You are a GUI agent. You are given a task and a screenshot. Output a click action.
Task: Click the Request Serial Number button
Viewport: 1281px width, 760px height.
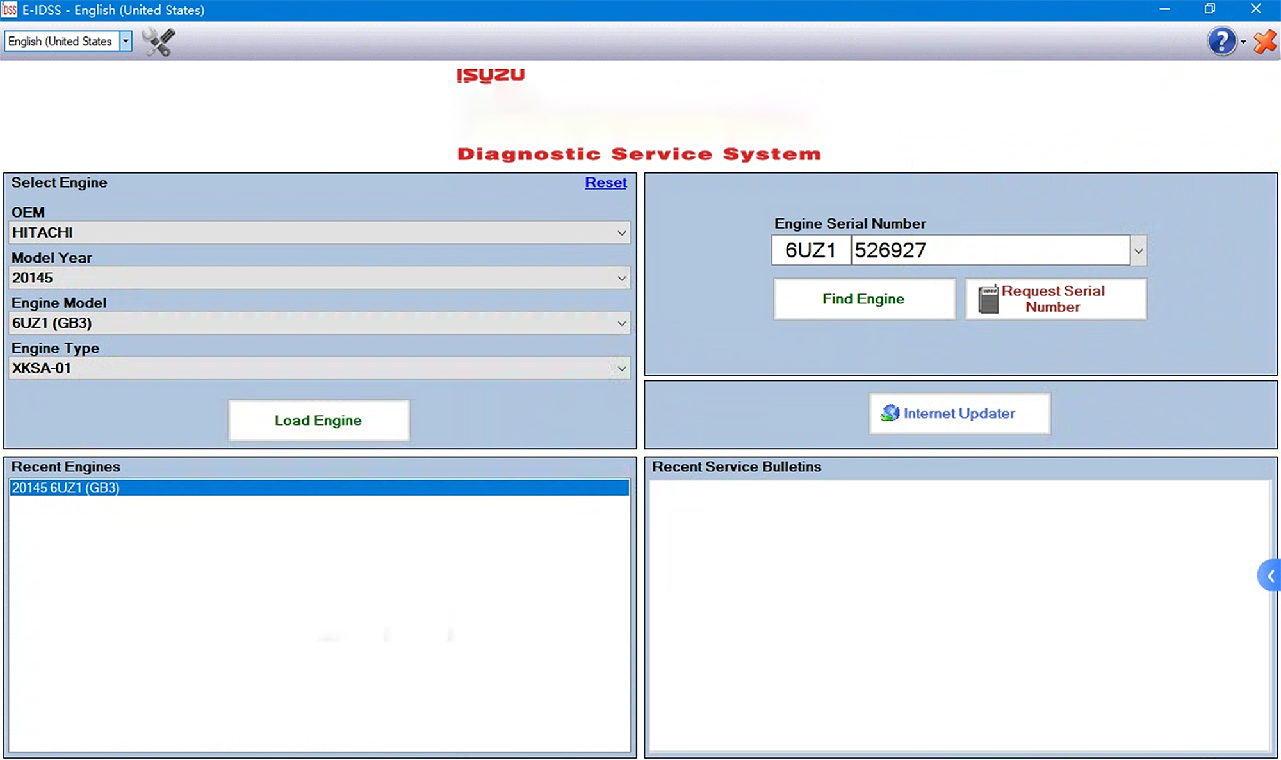pyautogui.click(x=1055, y=299)
